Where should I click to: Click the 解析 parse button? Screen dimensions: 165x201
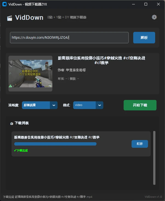(144, 38)
